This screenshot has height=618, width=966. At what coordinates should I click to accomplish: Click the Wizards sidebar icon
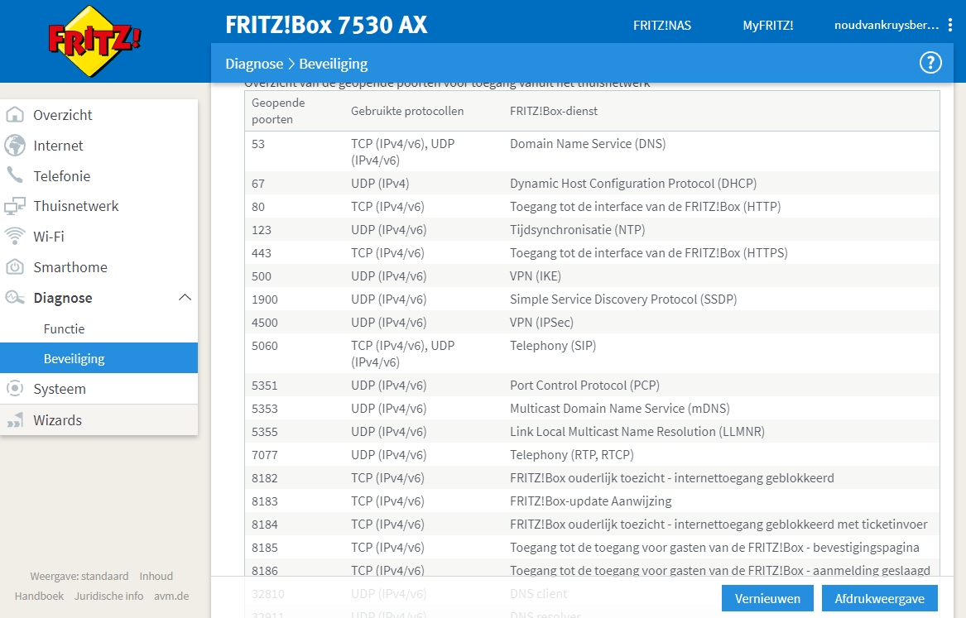pyautogui.click(x=14, y=419)
